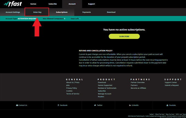Open the Twitter icon link
This screenshot has height=118, width=186.
click(x=95, y=105)
